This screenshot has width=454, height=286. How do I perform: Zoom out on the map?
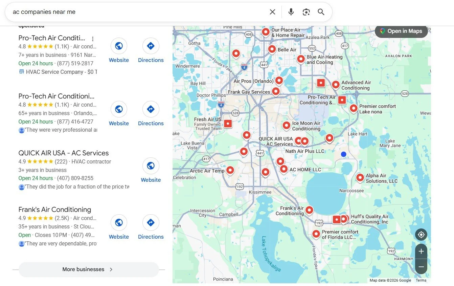(421, 267)
